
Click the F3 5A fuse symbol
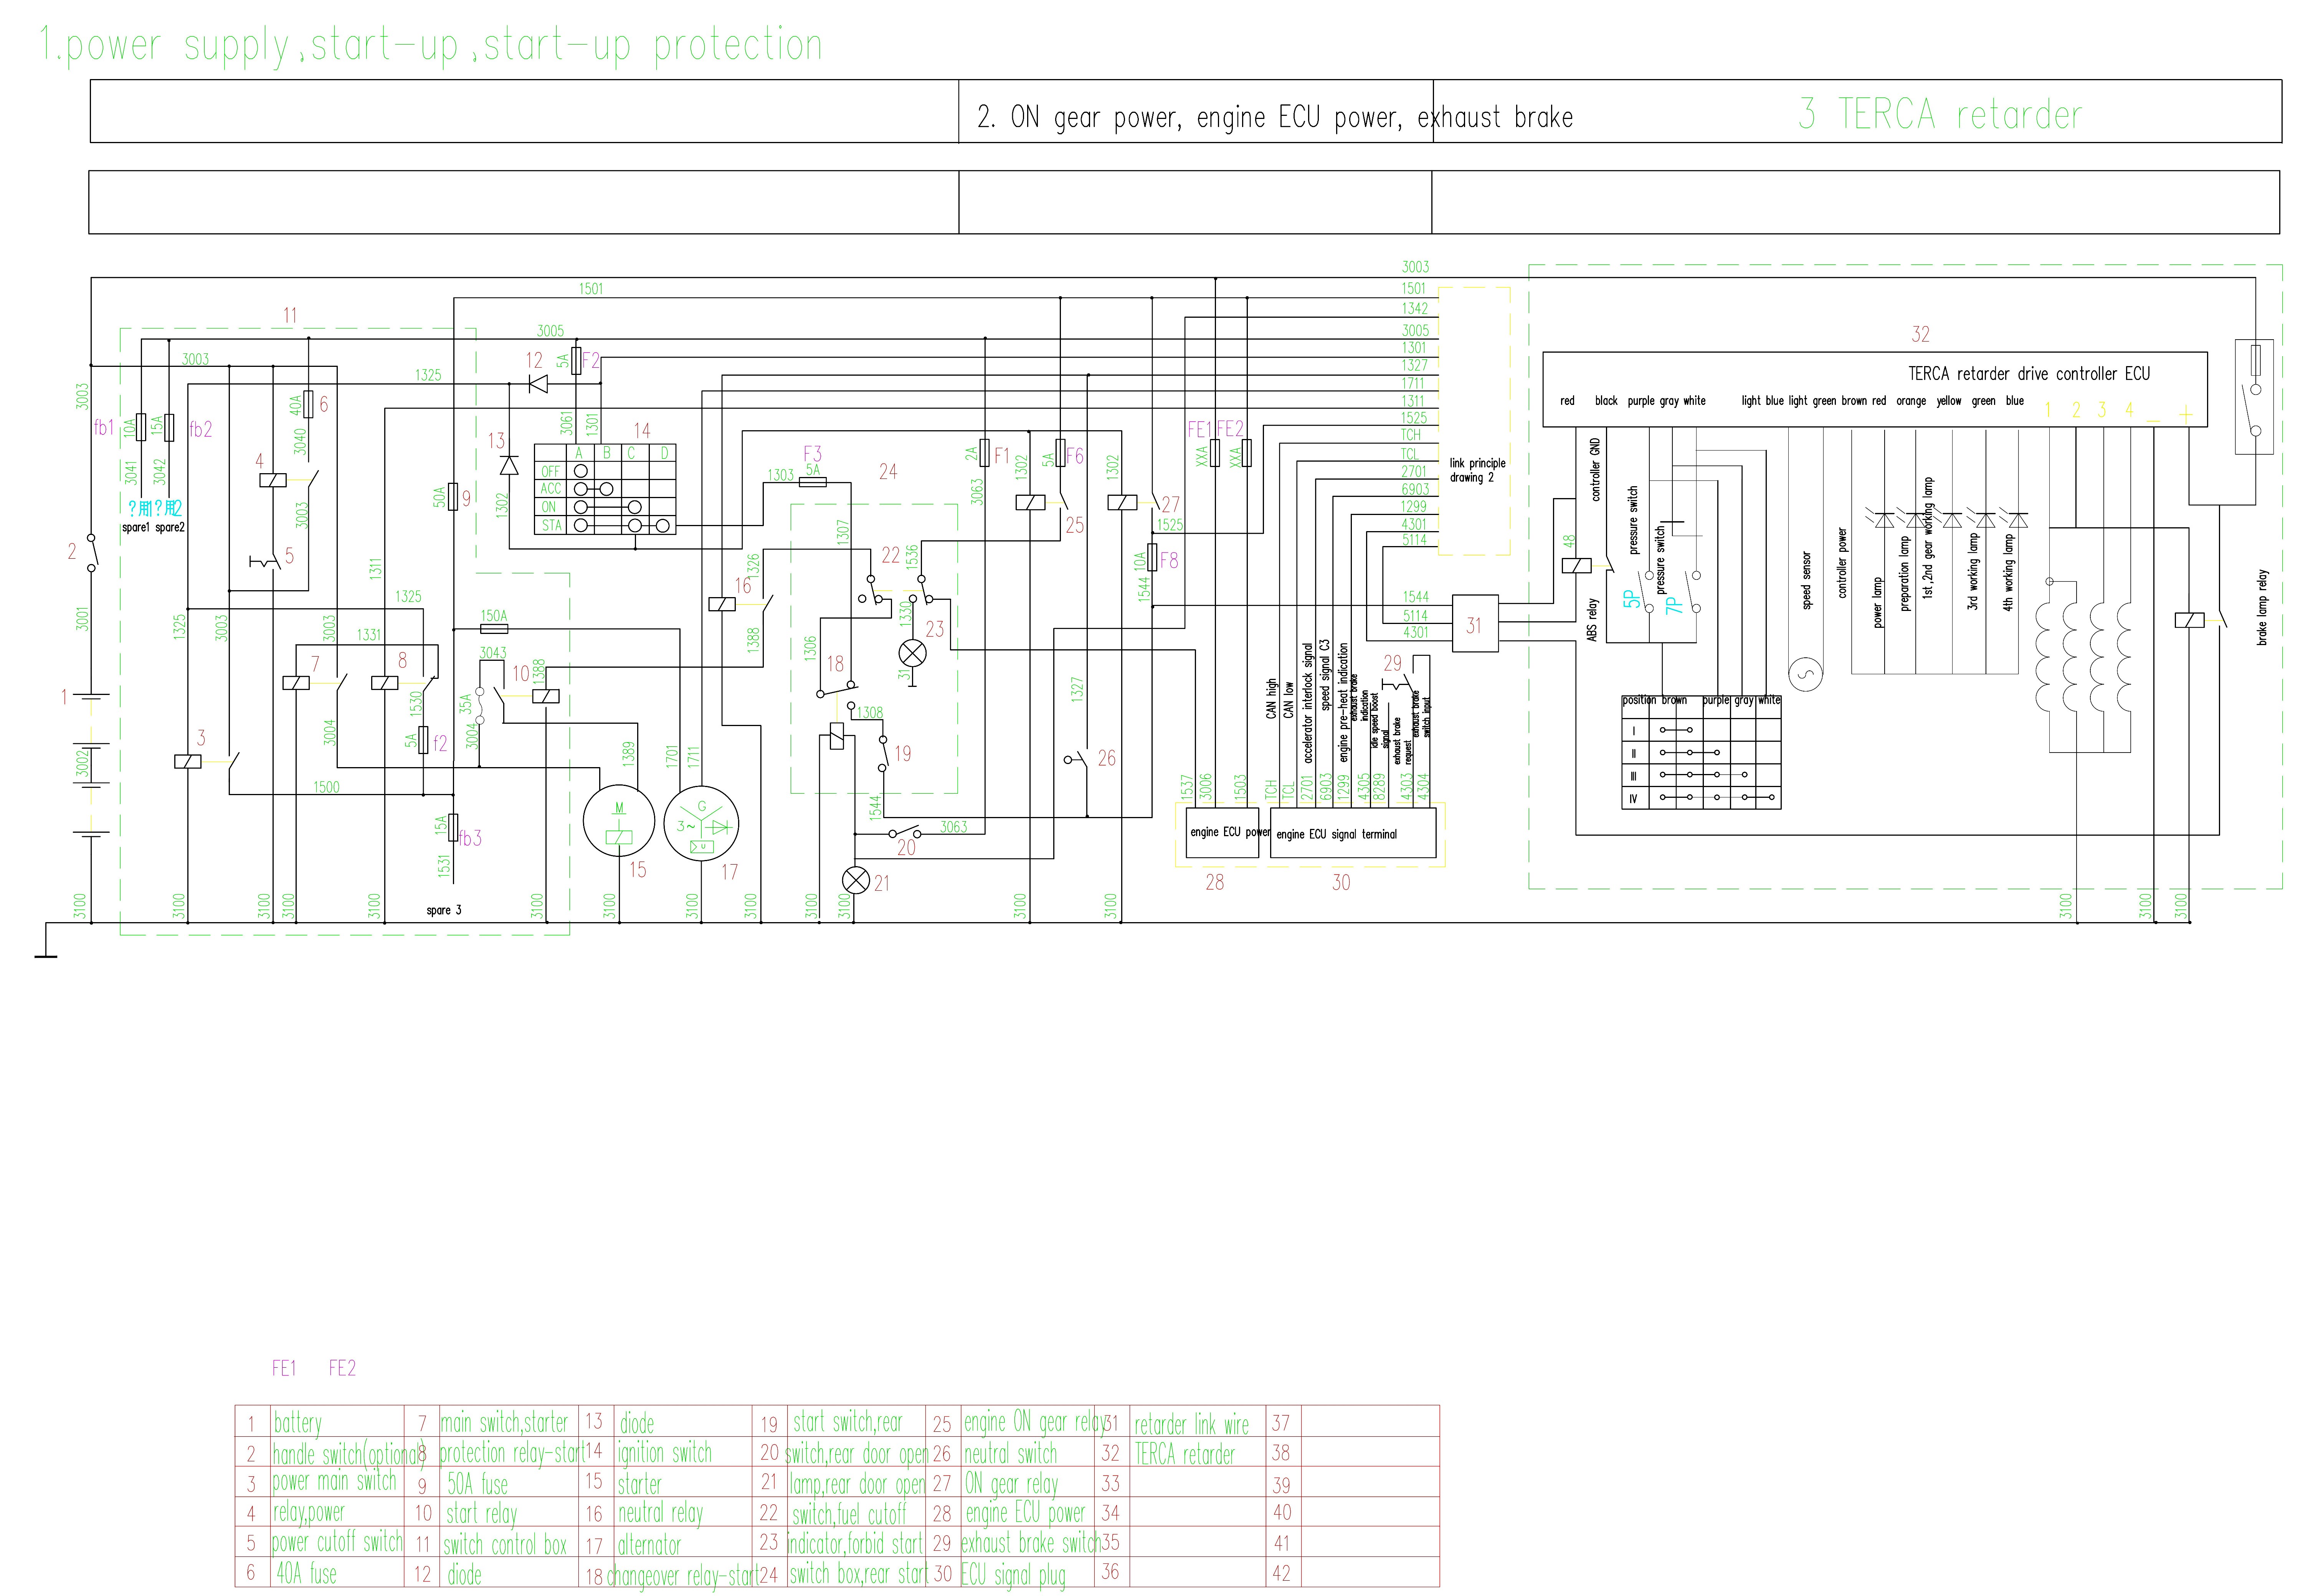(x=813, y=482)
